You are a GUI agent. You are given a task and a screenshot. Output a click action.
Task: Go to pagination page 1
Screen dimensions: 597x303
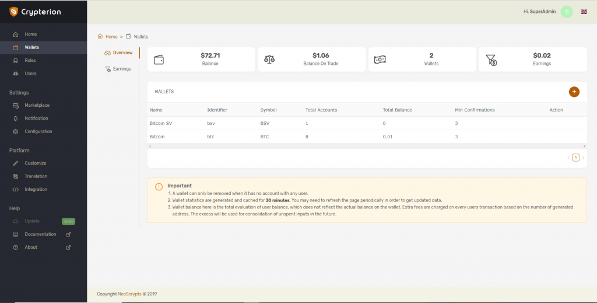pyautogui.click(x=575, y=158)
